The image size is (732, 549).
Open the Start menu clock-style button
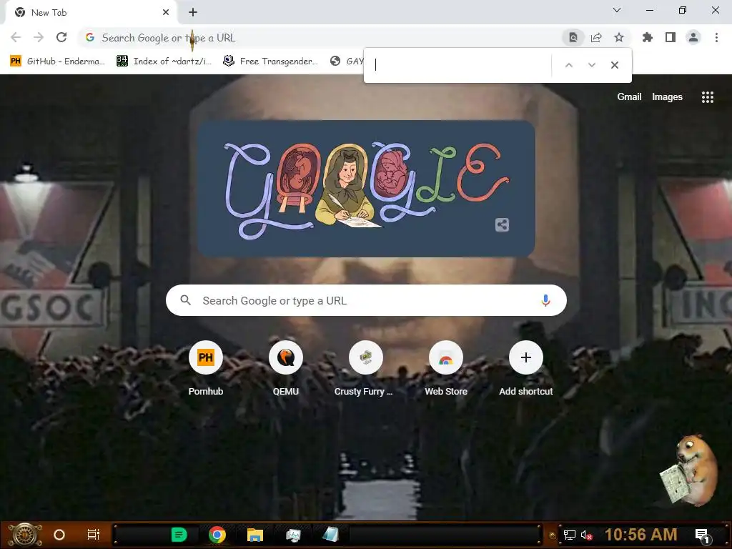pos(26,535)
